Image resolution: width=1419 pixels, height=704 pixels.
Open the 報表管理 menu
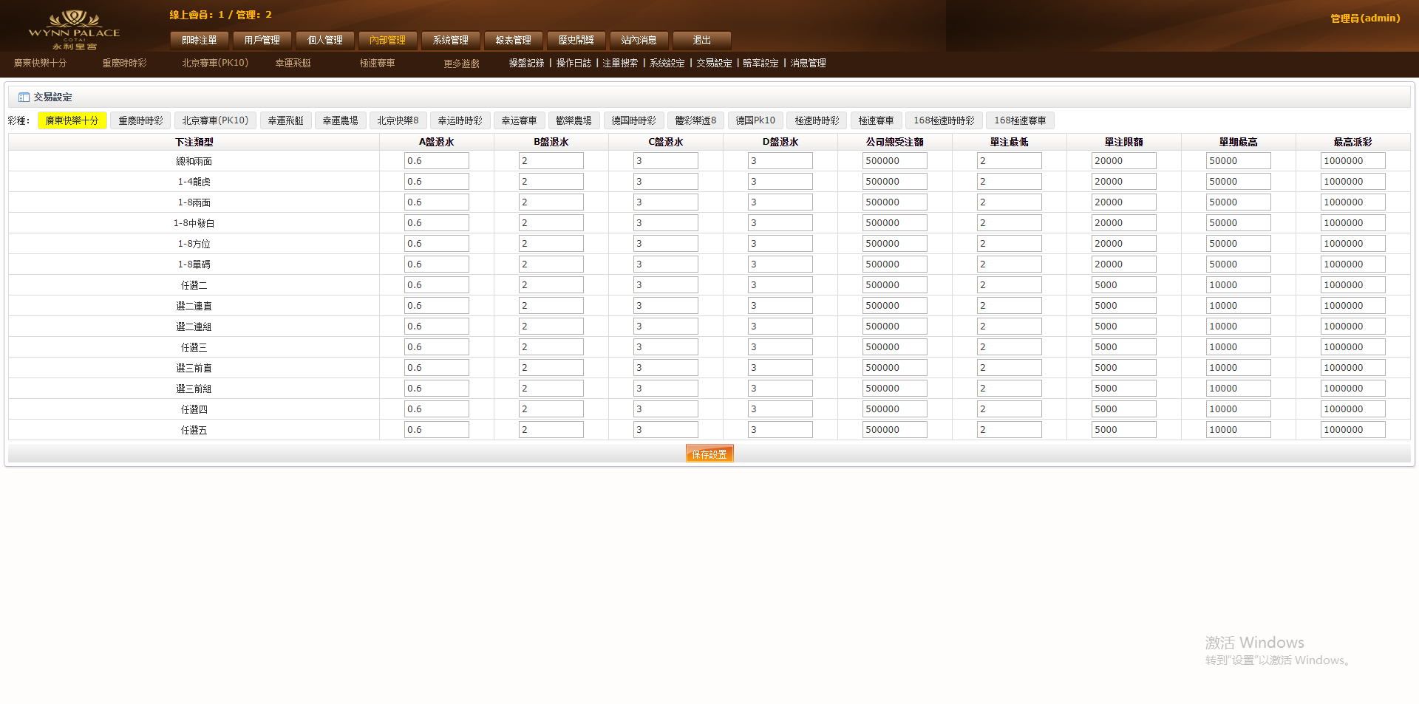[x=514, y=40]
